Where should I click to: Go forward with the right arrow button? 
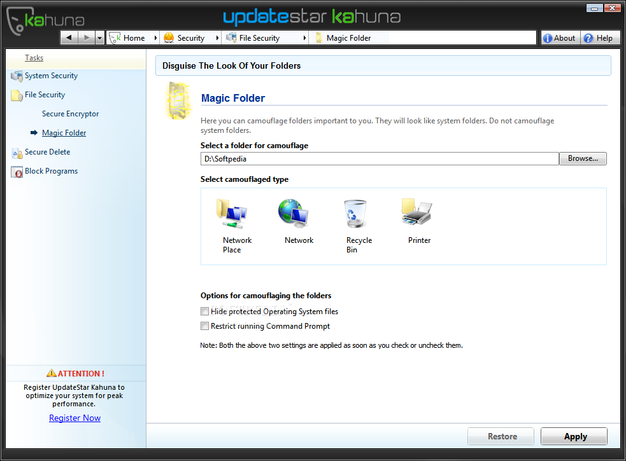pyautogui.click(x=86, y=38)
